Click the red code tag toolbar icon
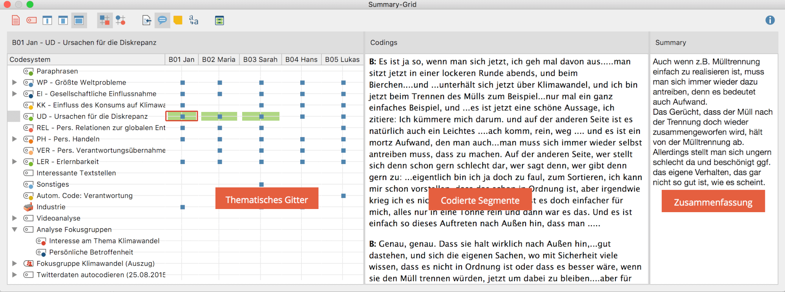The image size is (785, 292). pos(31,20)
